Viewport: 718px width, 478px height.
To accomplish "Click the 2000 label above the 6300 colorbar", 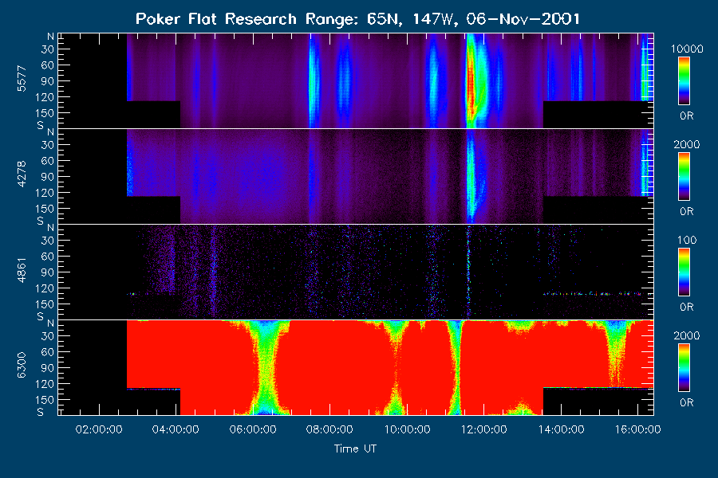I will point(687,335).
